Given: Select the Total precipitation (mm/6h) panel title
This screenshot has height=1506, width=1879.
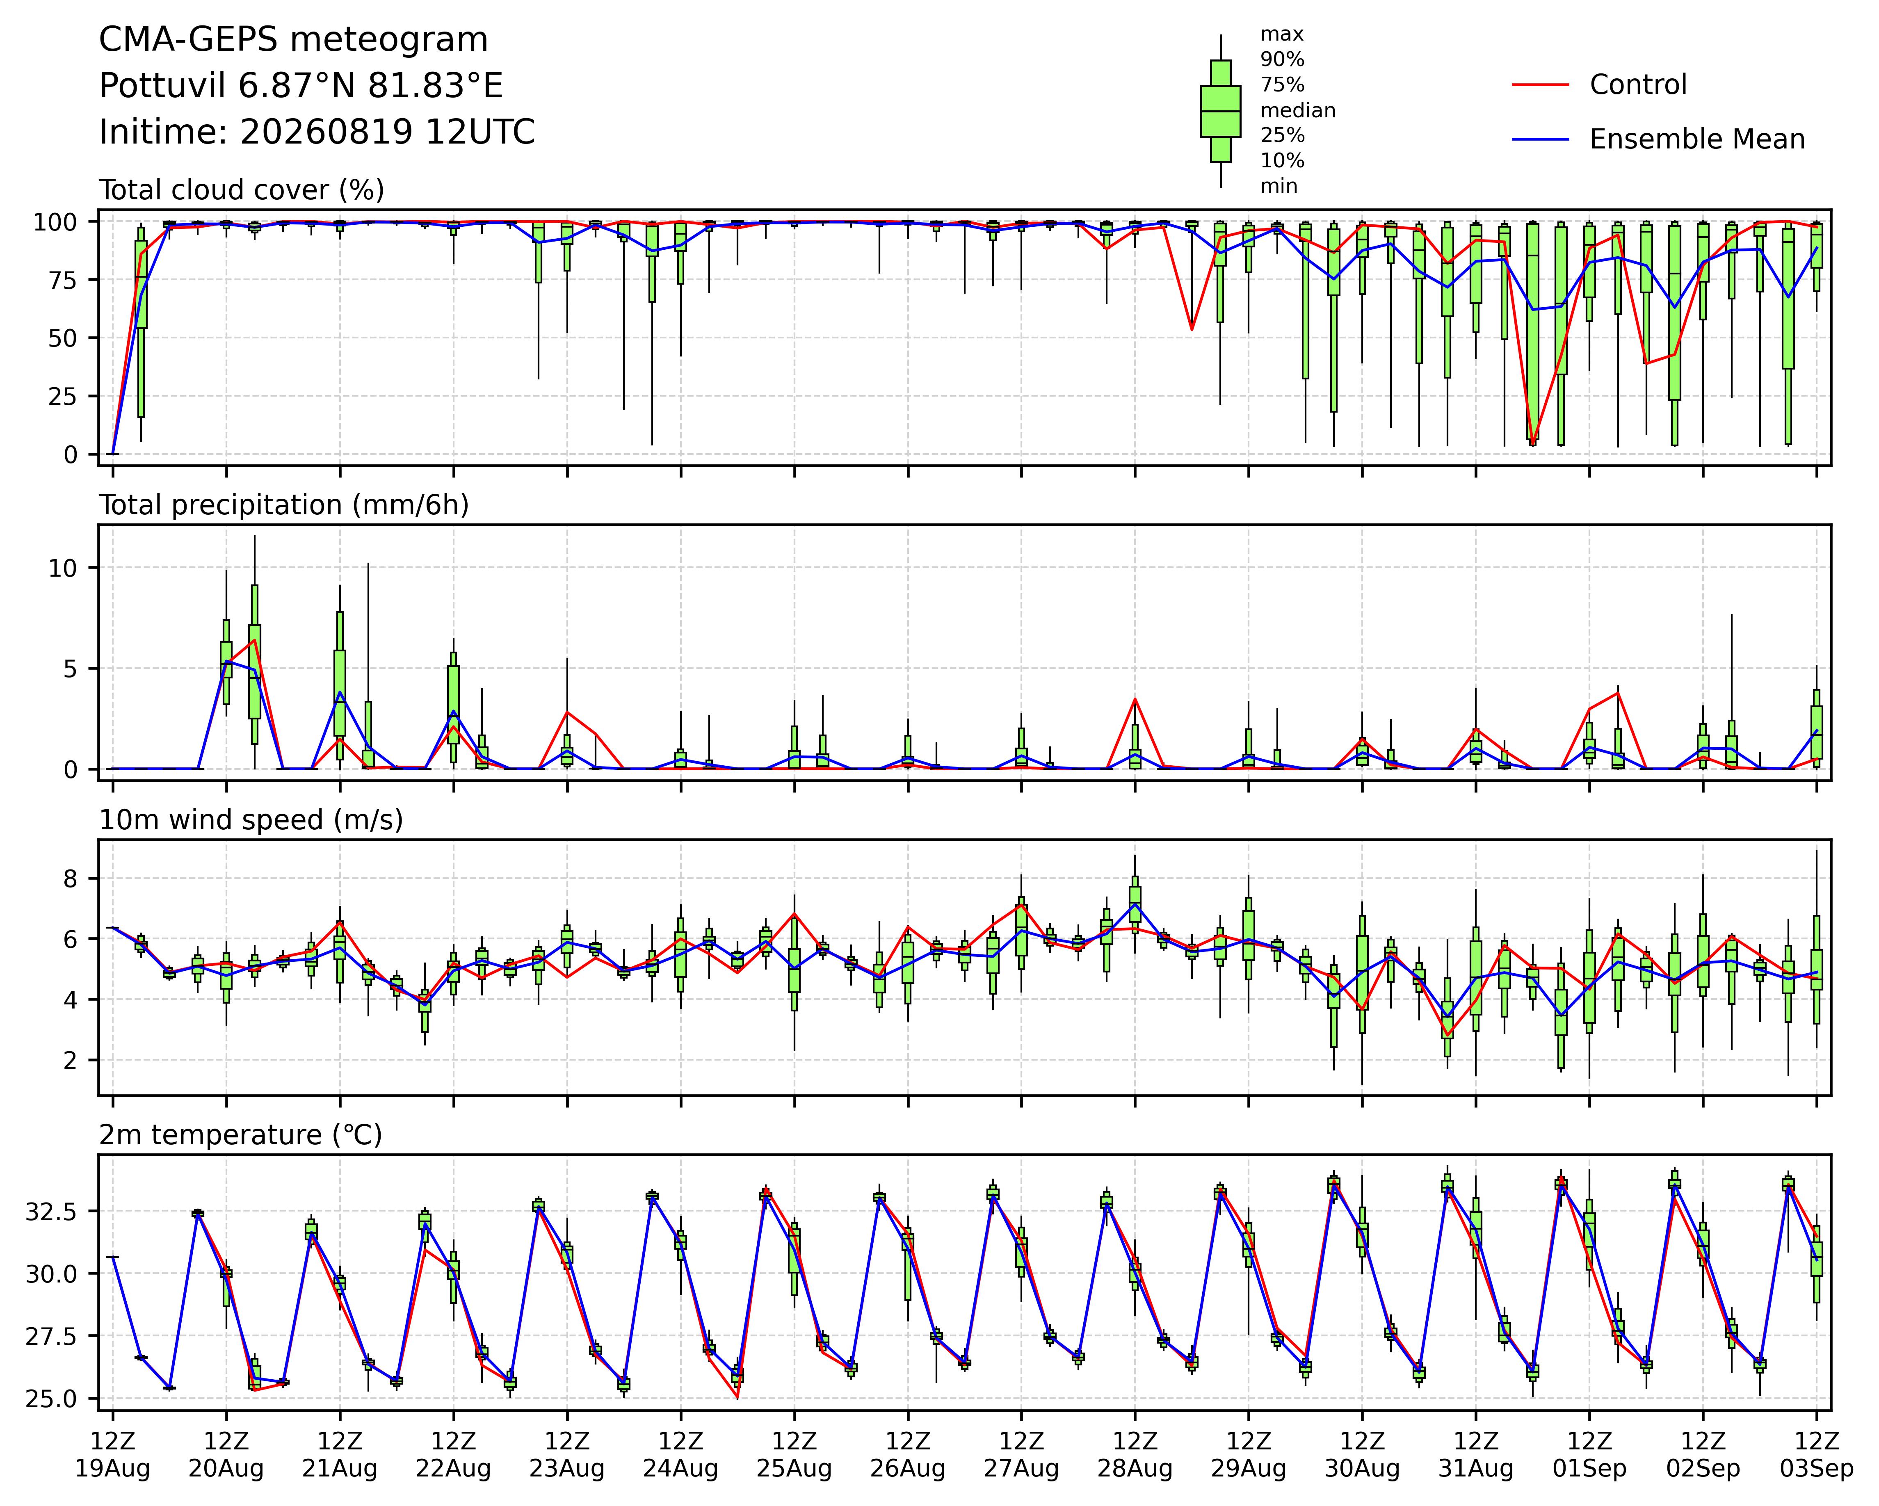Looking at the screenshot, I should click(x=284, y=505).
